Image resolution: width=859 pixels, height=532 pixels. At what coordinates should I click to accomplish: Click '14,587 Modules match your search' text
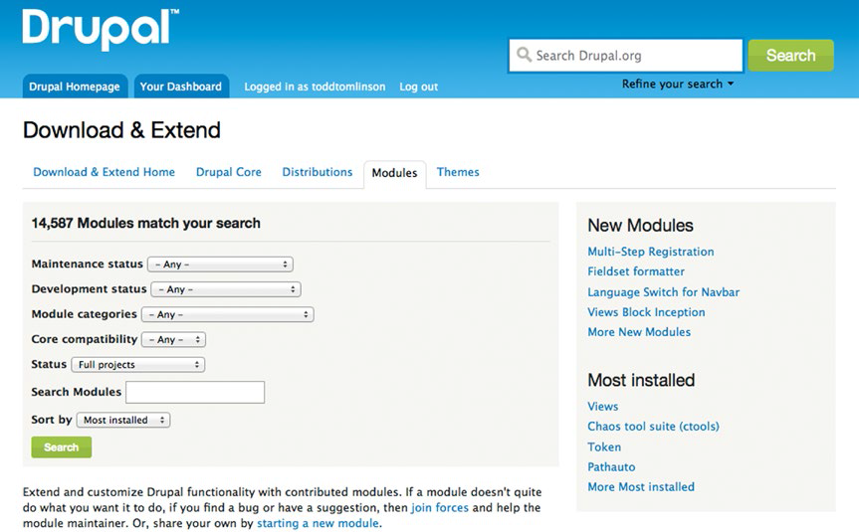coord(145,224)
